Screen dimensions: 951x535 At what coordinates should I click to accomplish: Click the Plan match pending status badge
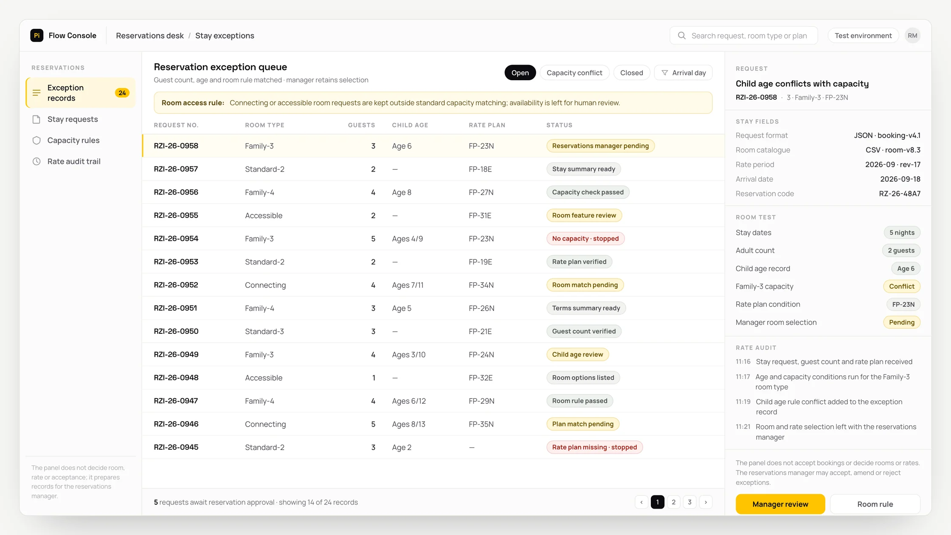[582, 424]
